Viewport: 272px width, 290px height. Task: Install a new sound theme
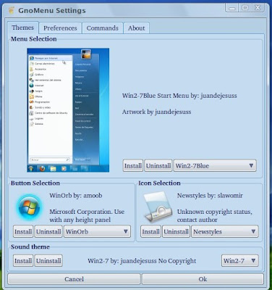click(x=23, y=261)
